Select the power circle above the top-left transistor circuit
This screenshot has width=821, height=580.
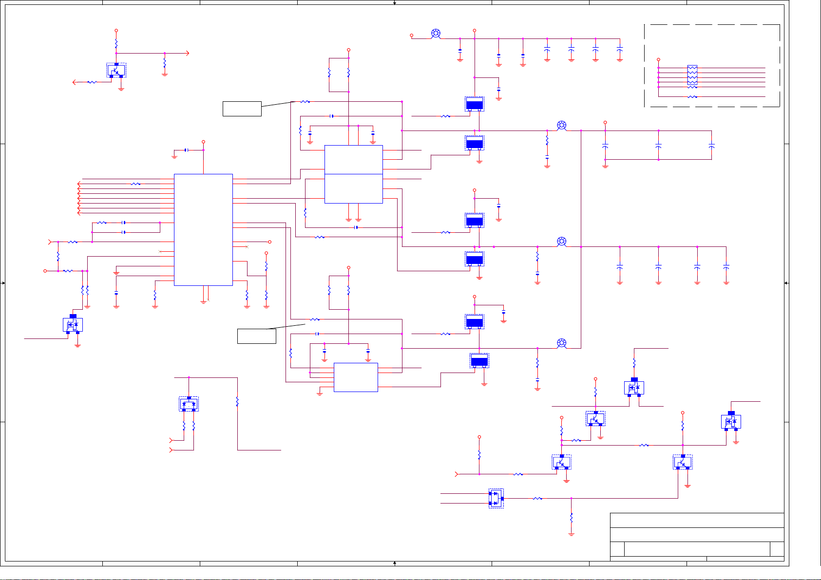pyautogui.click(x=116, y=30)
